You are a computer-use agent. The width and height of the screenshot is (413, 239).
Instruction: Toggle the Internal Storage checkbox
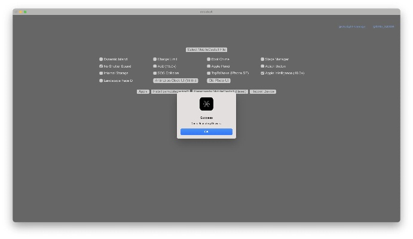click(101, 73)
